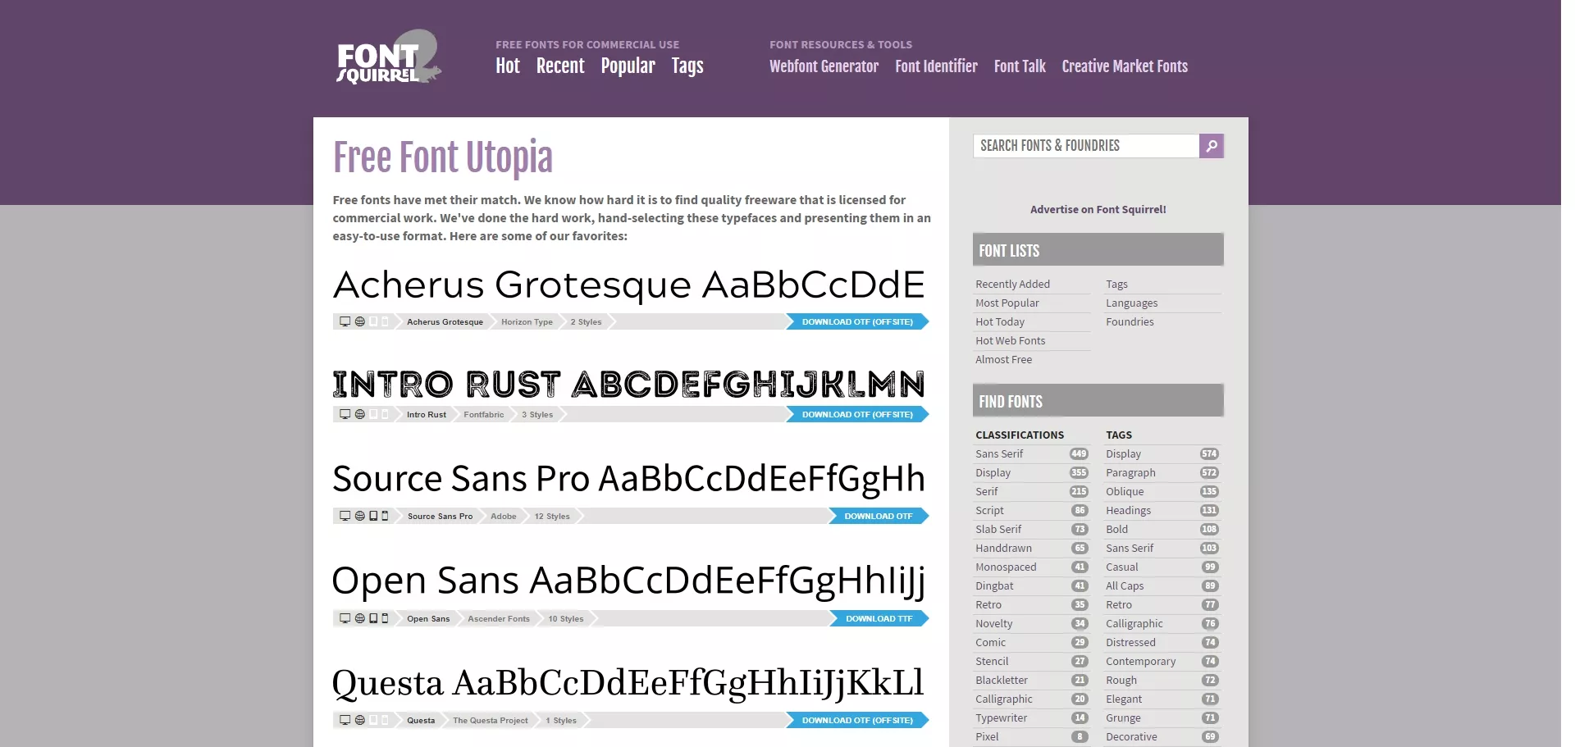The height and width of the screenshot is (747, 1575).
Task: Open Creative Market Fonts link
Action: click(x=1125, y=66)
